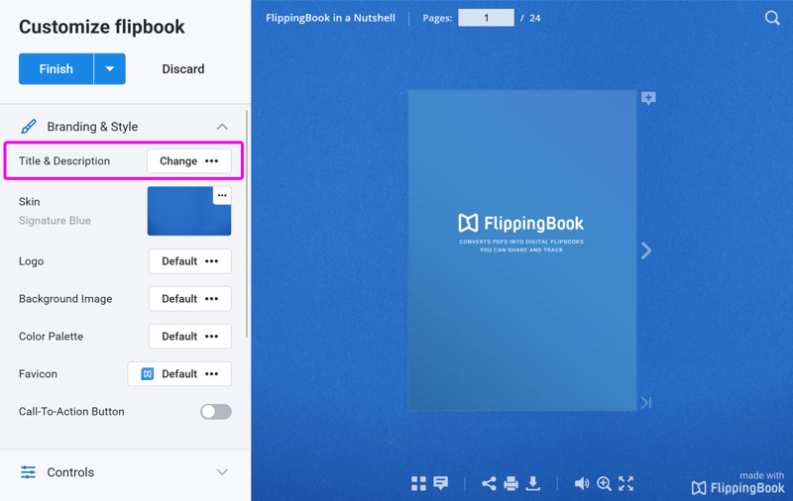Click the favicon preview icon
Viewport: 793px width, 501px height.
click(x=147, y=373)
